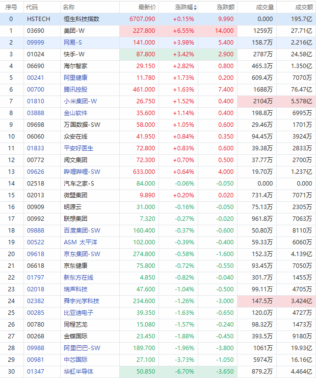Open 平安好医生 stock link
Screen dimensions: 316x378
pyautogui.click(x=79, y=148)
